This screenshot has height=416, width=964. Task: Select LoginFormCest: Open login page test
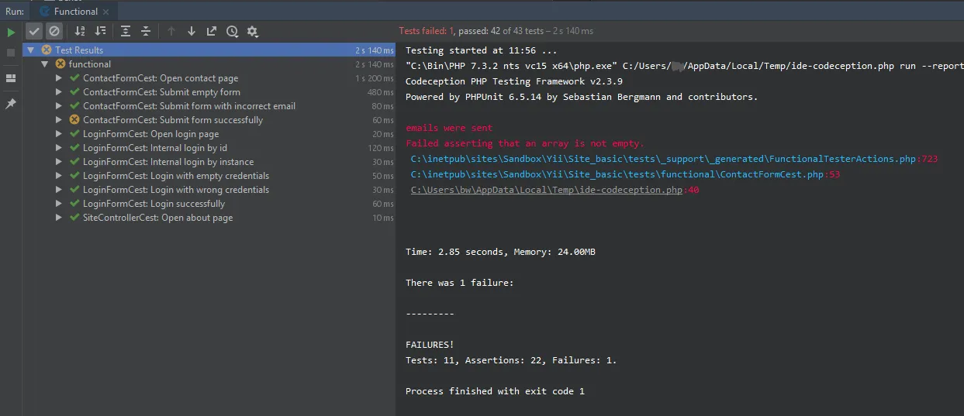(x=209, y=134)
